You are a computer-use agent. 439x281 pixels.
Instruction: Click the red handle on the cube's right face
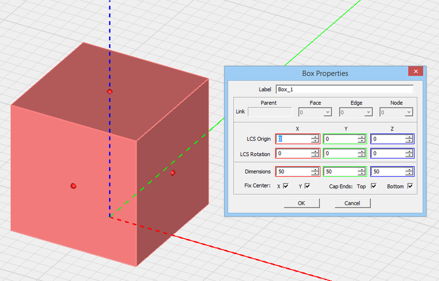point(172,173)
